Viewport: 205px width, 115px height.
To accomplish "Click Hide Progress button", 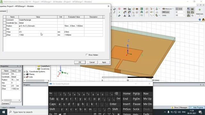I will pos(197,107).
